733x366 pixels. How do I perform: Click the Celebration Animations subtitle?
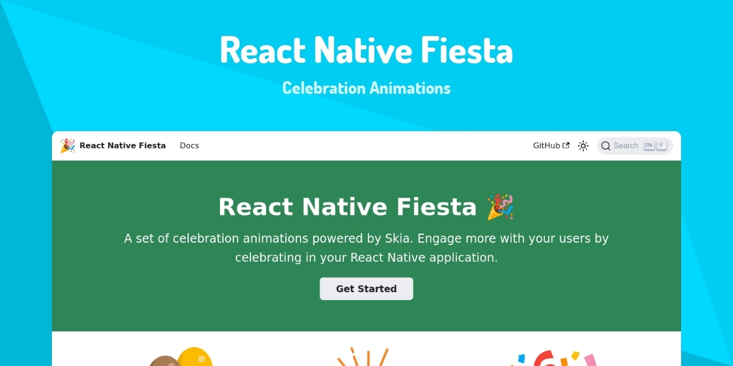[366, 88]
